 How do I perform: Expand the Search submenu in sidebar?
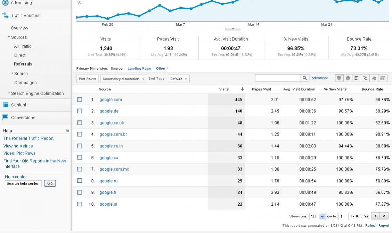[12, 74]
